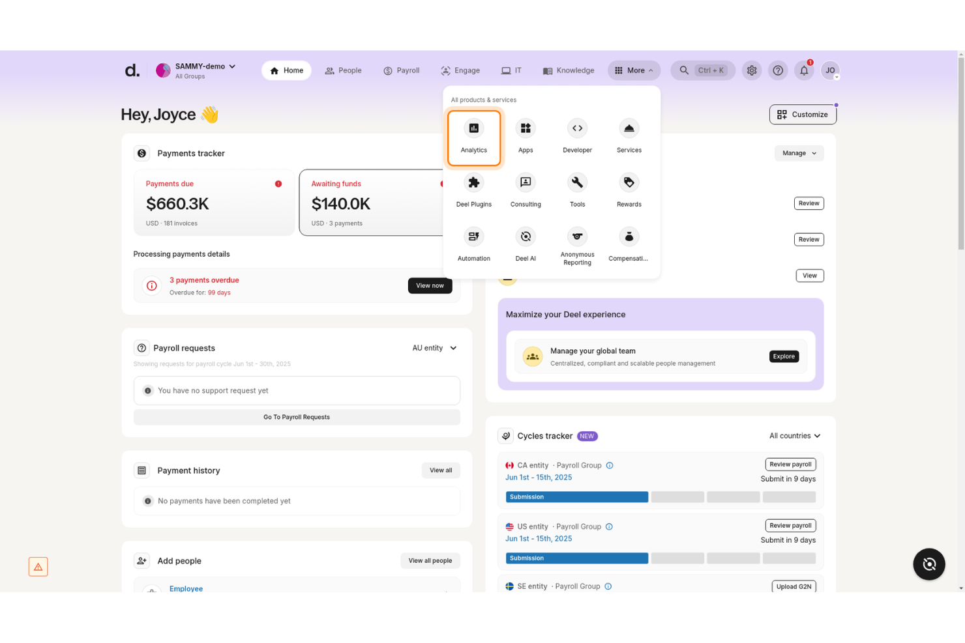Open the settings gear icon
The width and height of the screenshot is (965, 643).
tap(752, 70)
